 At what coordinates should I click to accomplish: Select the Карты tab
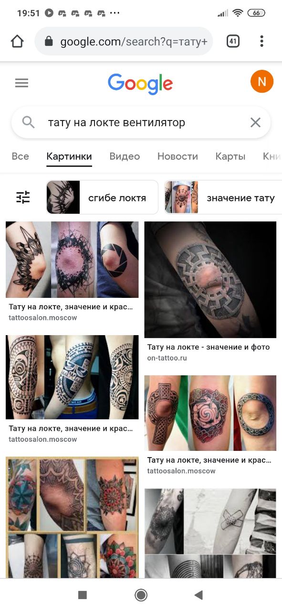230,156
